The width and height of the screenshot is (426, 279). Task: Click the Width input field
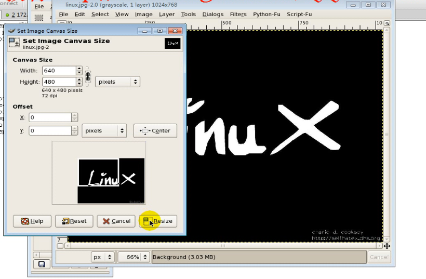click(59, 71)
